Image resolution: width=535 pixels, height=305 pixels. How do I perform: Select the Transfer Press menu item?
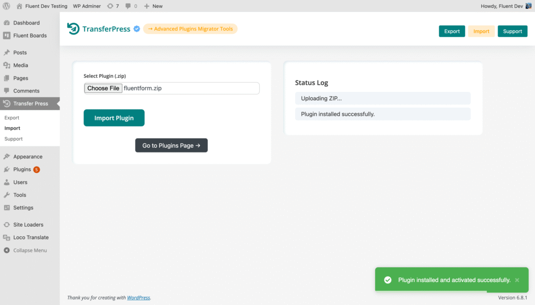(30, 103)
